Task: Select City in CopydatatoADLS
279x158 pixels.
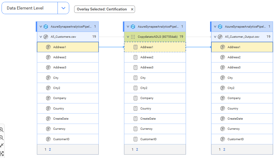Action: tap(155, 78)
